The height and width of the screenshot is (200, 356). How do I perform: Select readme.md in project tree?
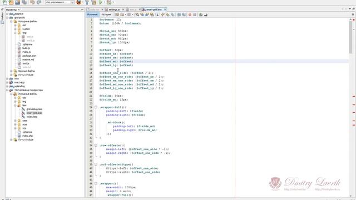(x=28, y=59)
